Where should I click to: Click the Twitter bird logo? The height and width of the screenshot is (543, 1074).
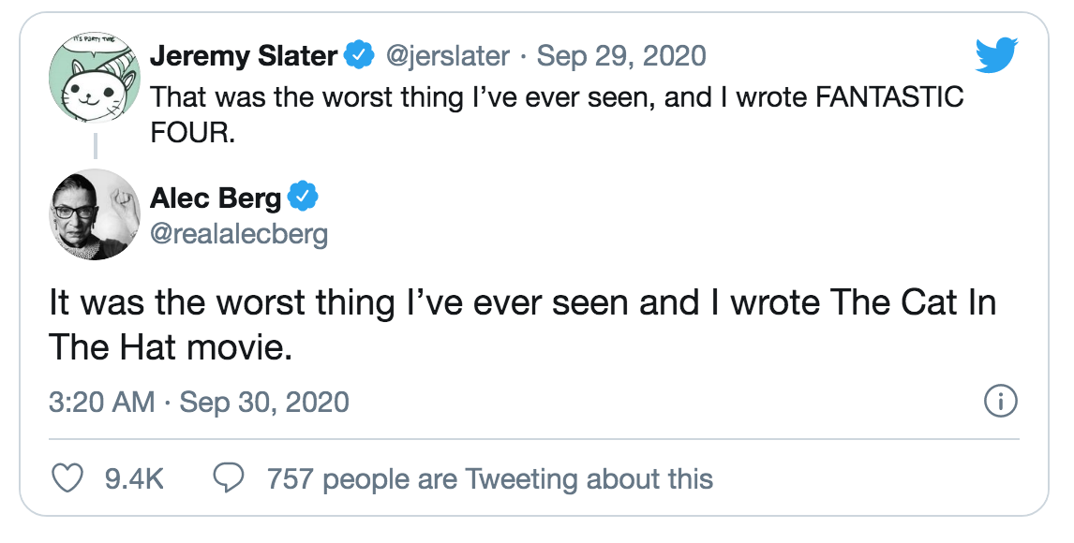click(x=995, y=55)
